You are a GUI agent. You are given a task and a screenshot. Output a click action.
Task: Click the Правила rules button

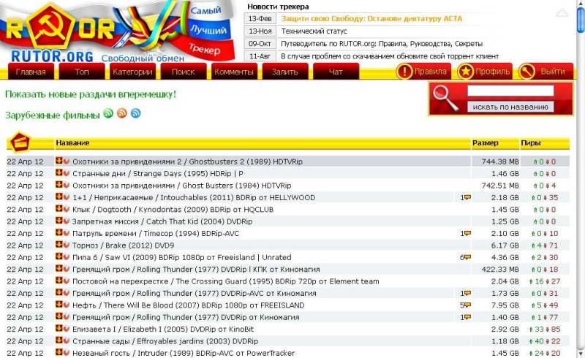point(423,71)
